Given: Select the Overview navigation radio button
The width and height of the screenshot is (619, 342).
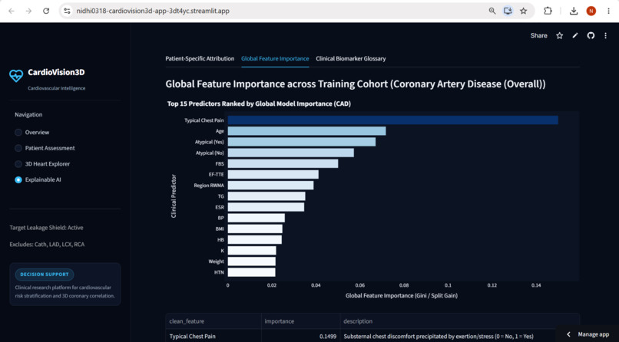Looking at the screenshot, I should (18, 133).
